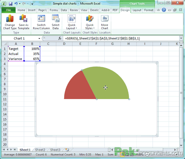This screenshot has width=185, height=159.
Task: Click cell B2 containing 35%
Action: (32, 54)
